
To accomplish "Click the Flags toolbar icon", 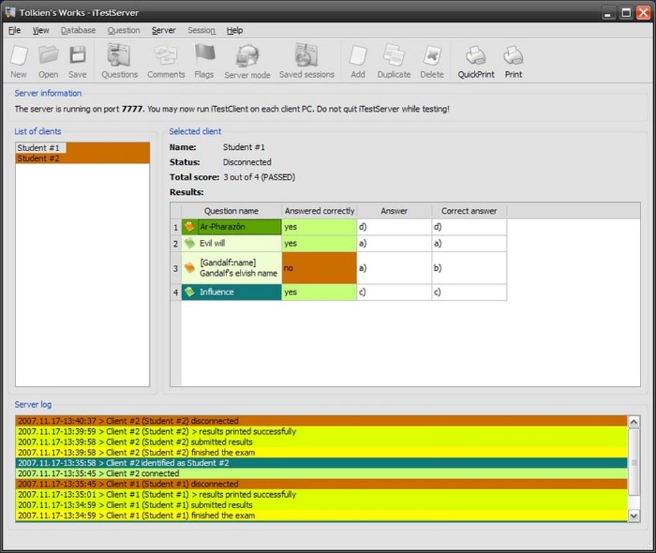I will coord(204,55).
